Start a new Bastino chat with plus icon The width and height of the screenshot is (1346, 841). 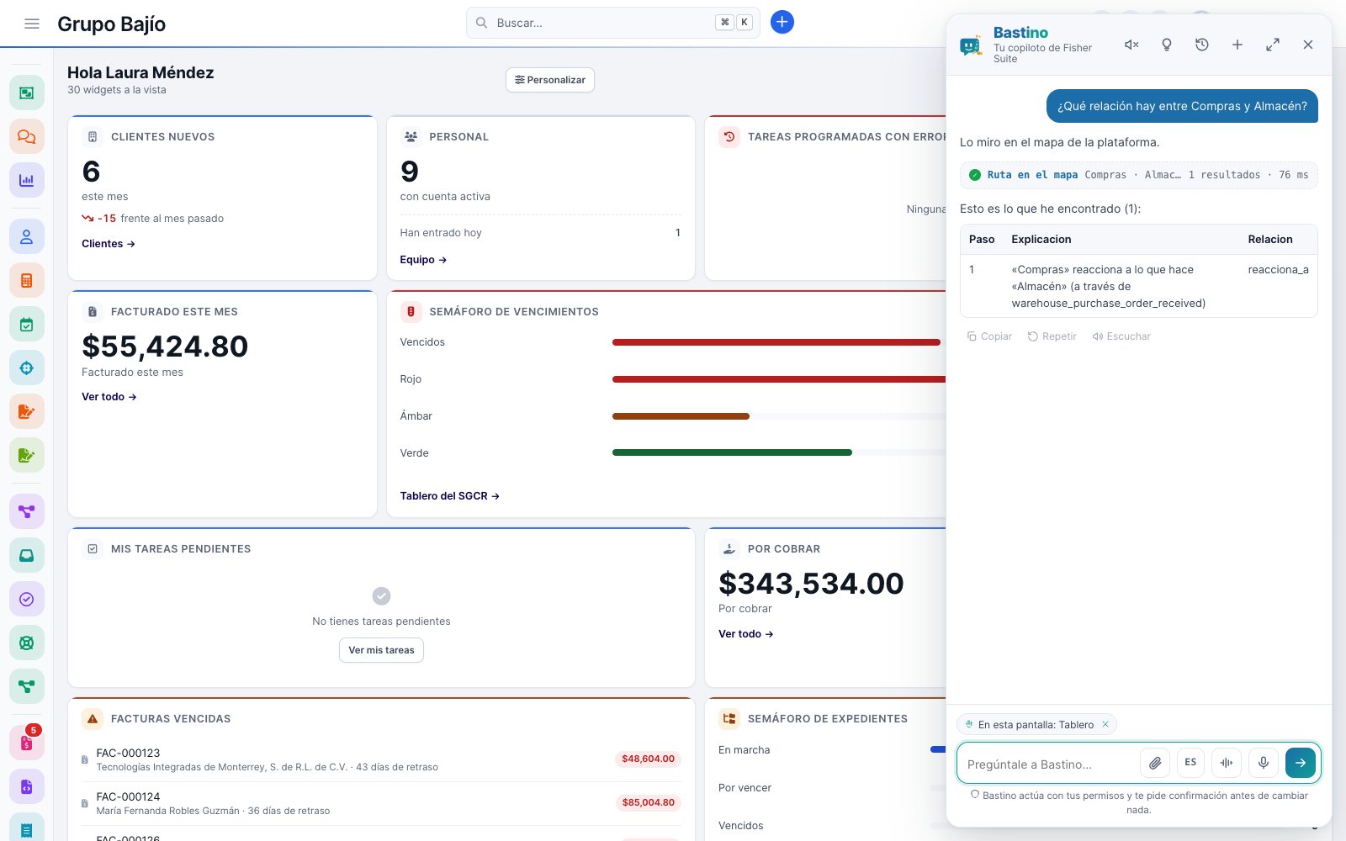point(1237,45)
